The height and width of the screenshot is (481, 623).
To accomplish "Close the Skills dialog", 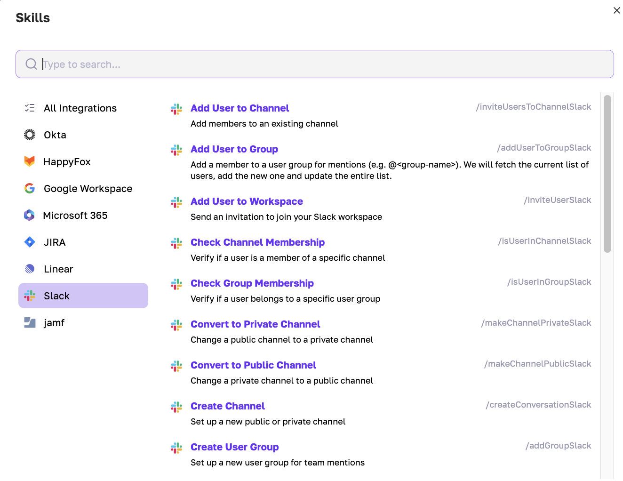I will click(x=617, y=10).
